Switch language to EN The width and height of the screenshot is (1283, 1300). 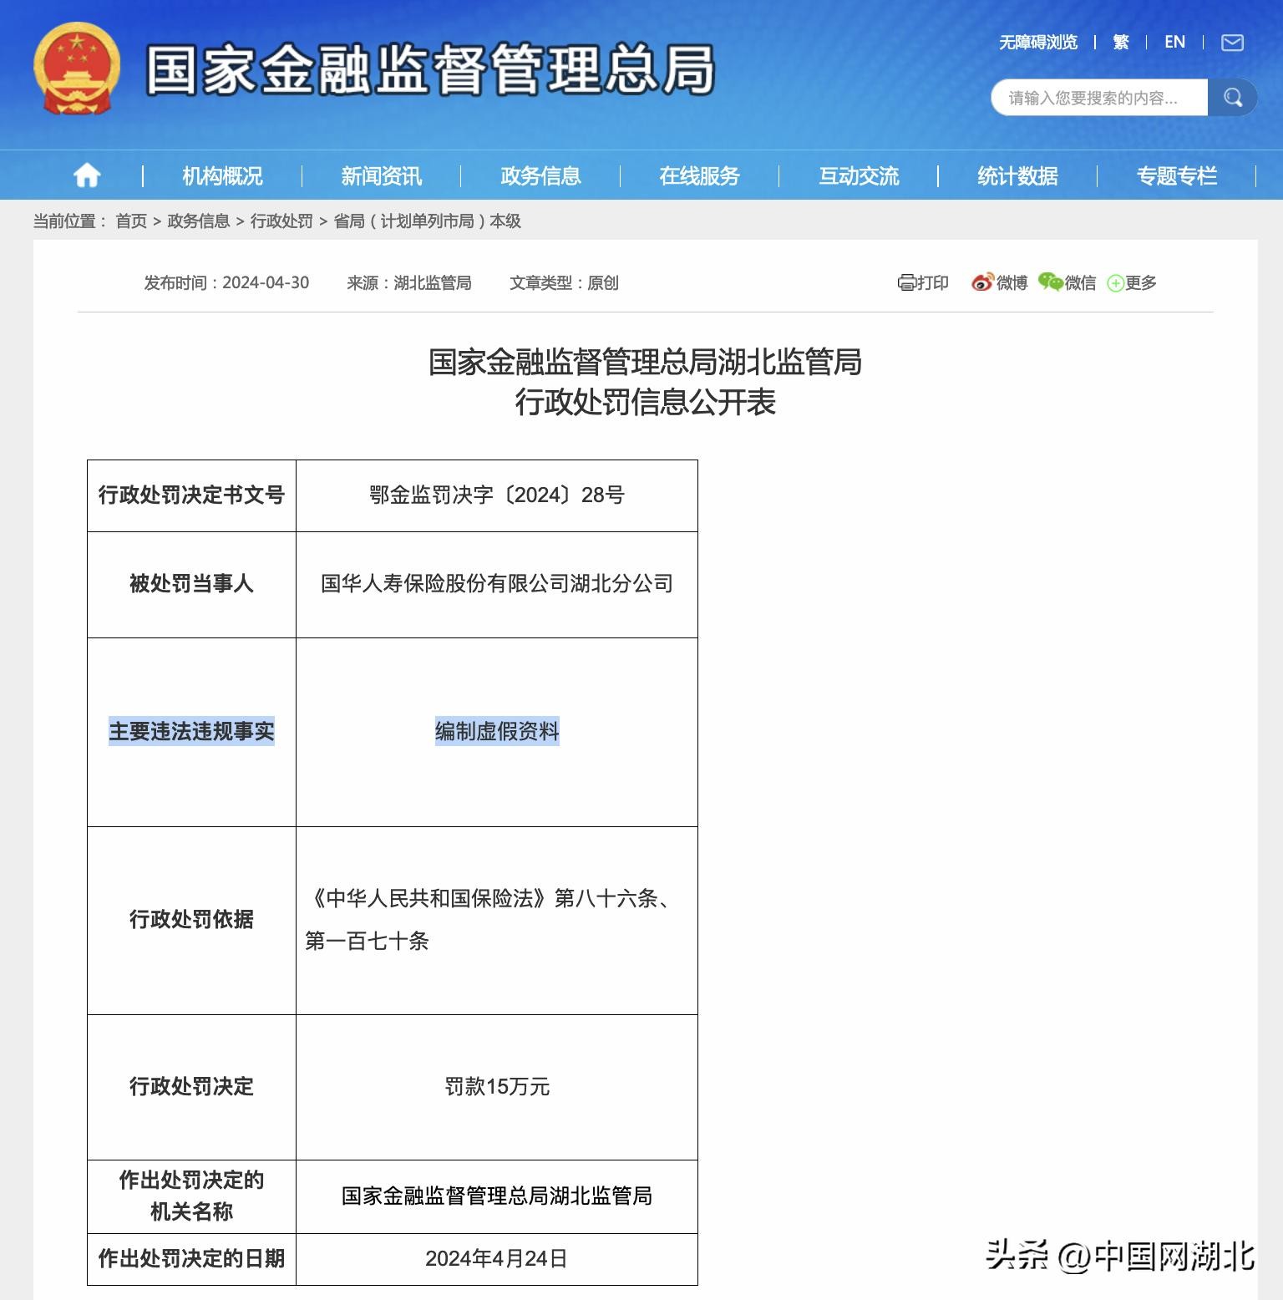(x=1174, y=43)
